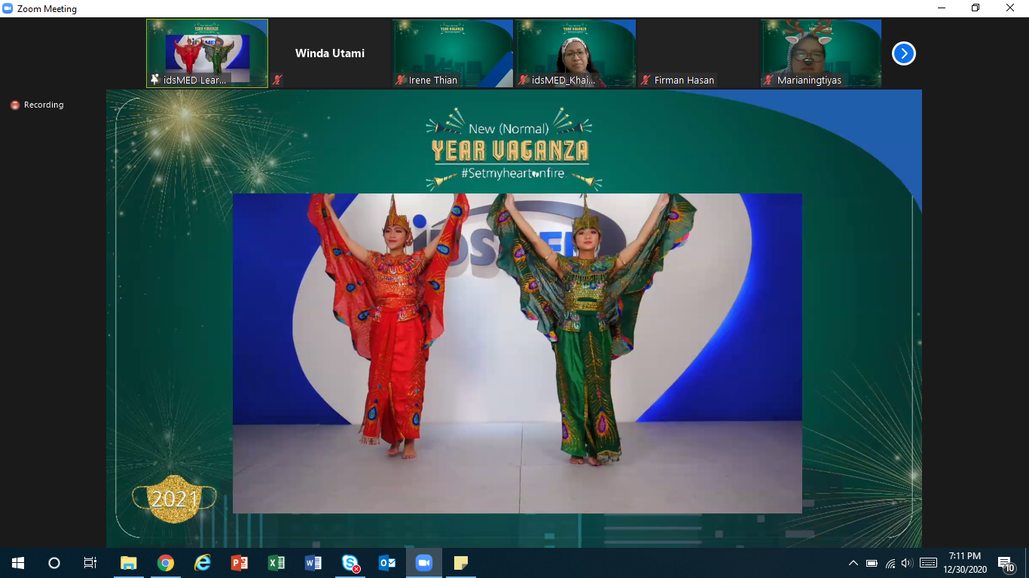The width and height of the screenshot is (1029, 578).
Task: Open volume control in tray
Action: [x=907, y=563]
